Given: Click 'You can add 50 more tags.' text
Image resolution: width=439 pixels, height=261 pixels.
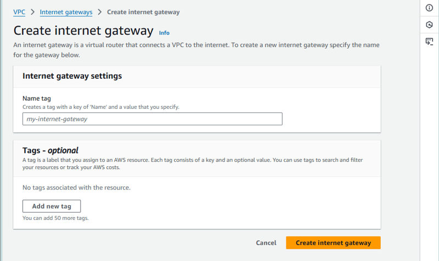Looking at the screenshot, I should point(55,218).
